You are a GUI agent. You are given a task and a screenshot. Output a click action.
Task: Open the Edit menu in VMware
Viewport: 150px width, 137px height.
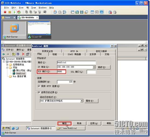coord(14,8)
